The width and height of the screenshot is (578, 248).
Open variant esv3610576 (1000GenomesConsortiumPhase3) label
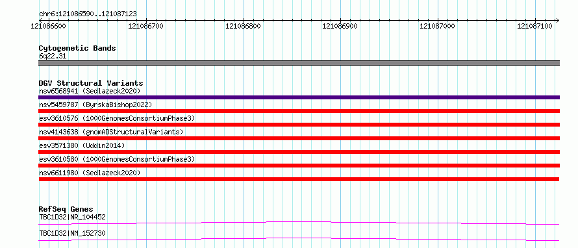coord(117,118)
